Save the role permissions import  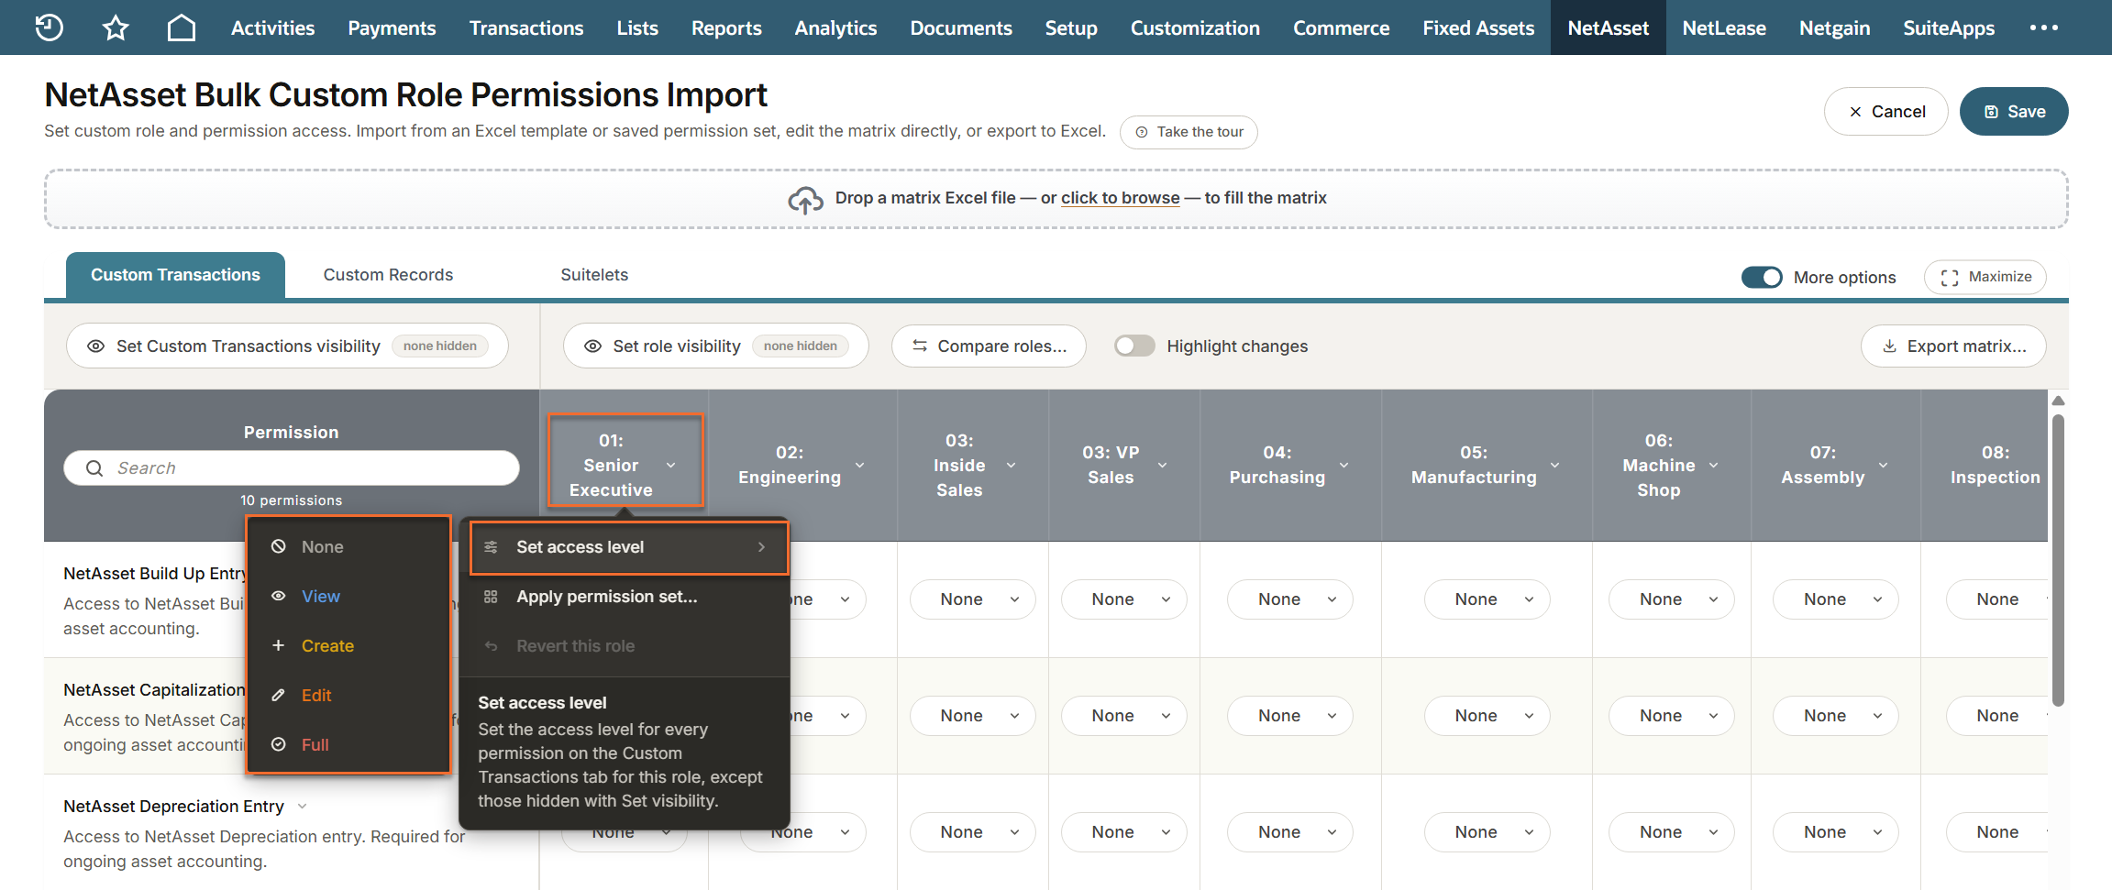click(2014, 112)
